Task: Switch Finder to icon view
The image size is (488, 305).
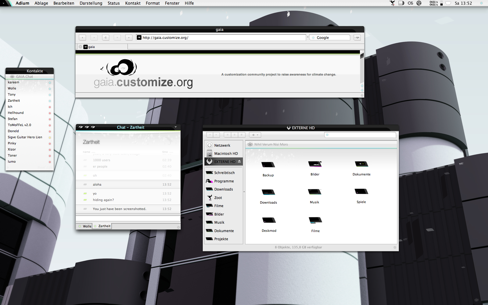Action: pos(227,135)
